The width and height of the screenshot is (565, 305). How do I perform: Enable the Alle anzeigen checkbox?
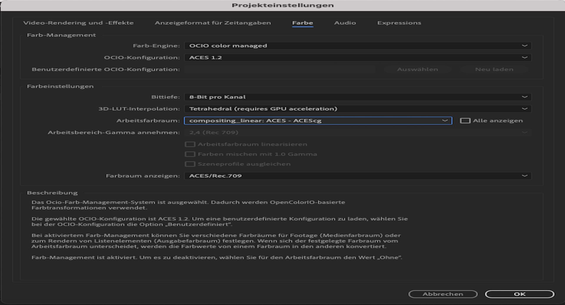465,121
